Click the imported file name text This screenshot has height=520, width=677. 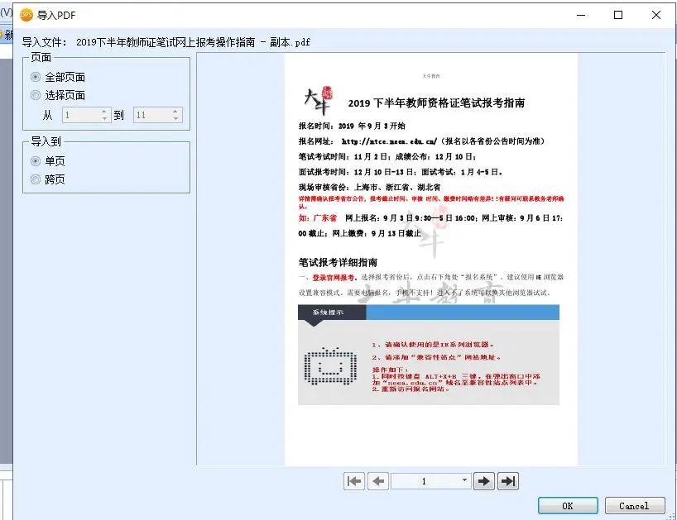point(193,42)
